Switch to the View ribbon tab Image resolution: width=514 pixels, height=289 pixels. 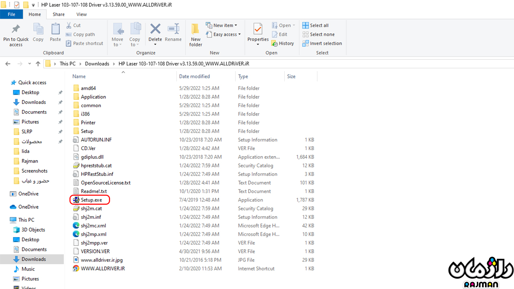(x=82, y=14)
